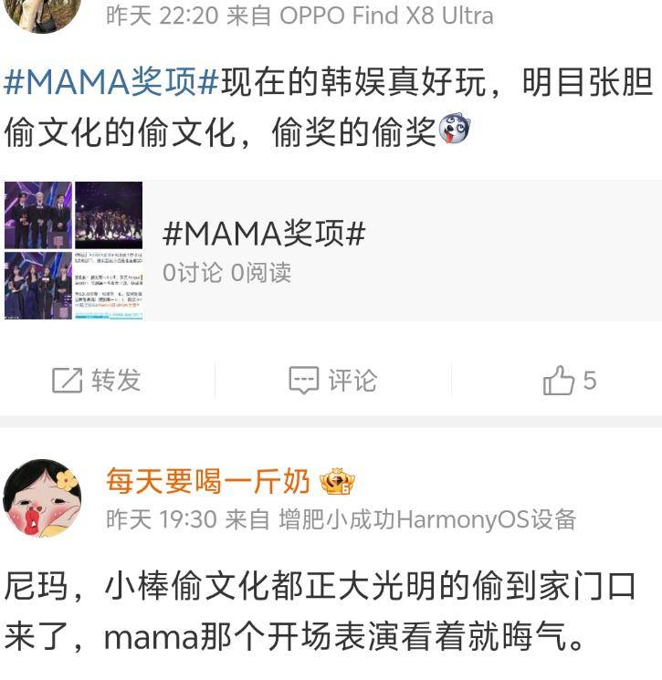Viewport: 662px width, 680px height.
Task: Open the 昨天 22:20 OPPO Find X8 Ultra source line
Action: coord(299,16)
